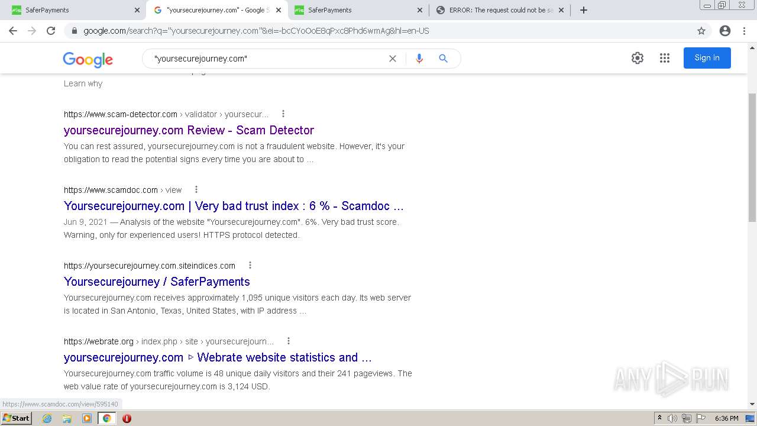Open Scamdoc bad trust index result

[234, 206]
